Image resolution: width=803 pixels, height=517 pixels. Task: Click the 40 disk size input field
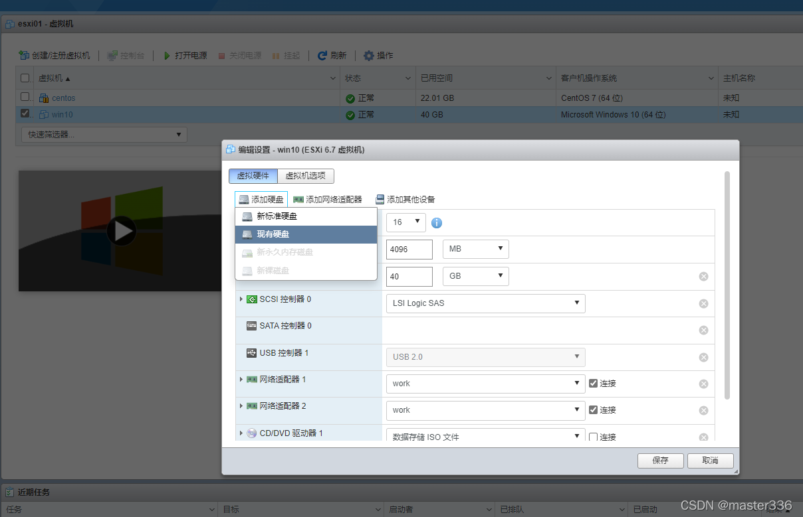pos(409,277)
